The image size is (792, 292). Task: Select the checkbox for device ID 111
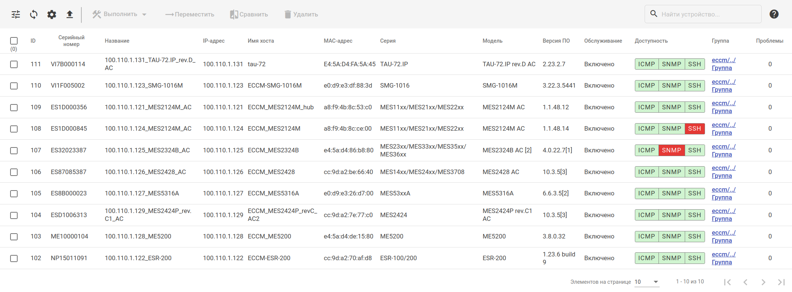(14, 64)
